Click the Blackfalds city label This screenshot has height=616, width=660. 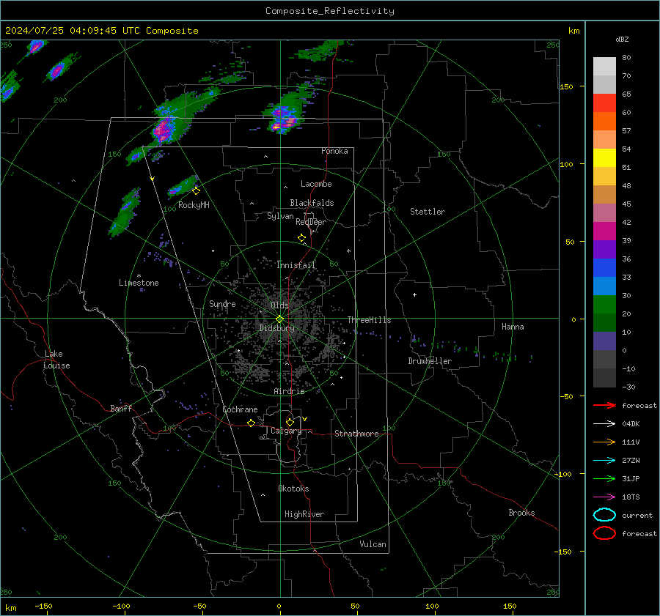[312, 203]
